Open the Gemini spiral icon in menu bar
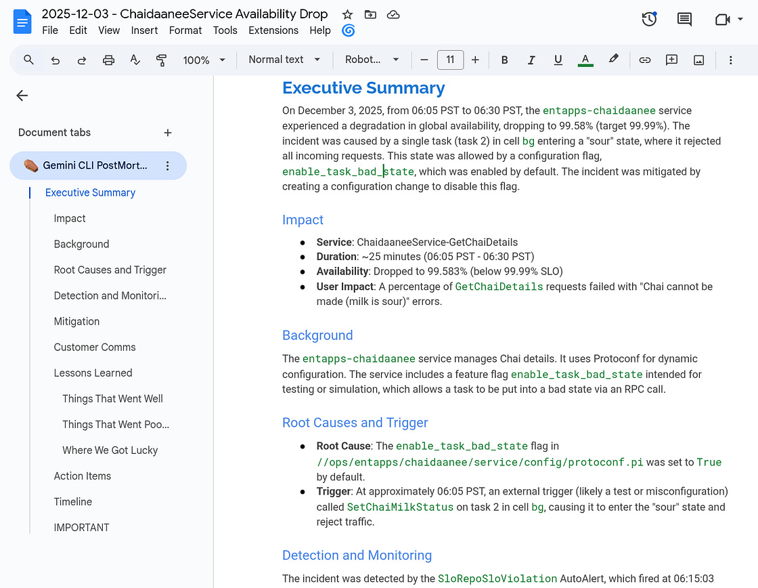Screen dimensions: 758x588 tap(348, 30)
